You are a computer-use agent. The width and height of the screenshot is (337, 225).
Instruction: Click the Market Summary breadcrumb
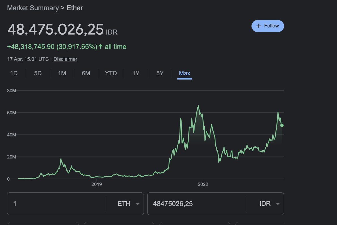point(33,8)
